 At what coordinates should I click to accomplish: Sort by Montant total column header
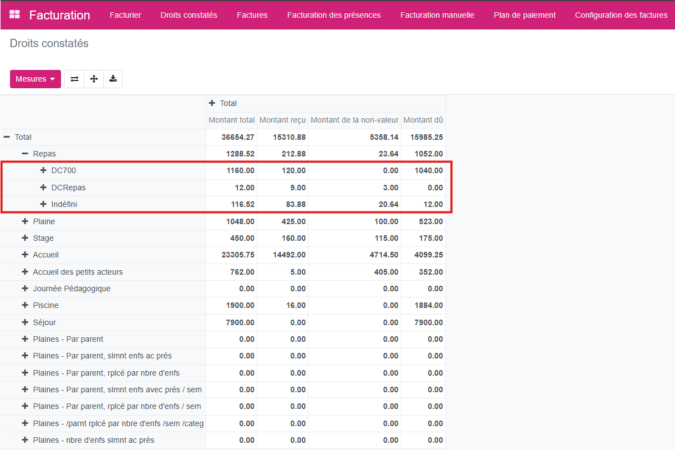[231, 120]
